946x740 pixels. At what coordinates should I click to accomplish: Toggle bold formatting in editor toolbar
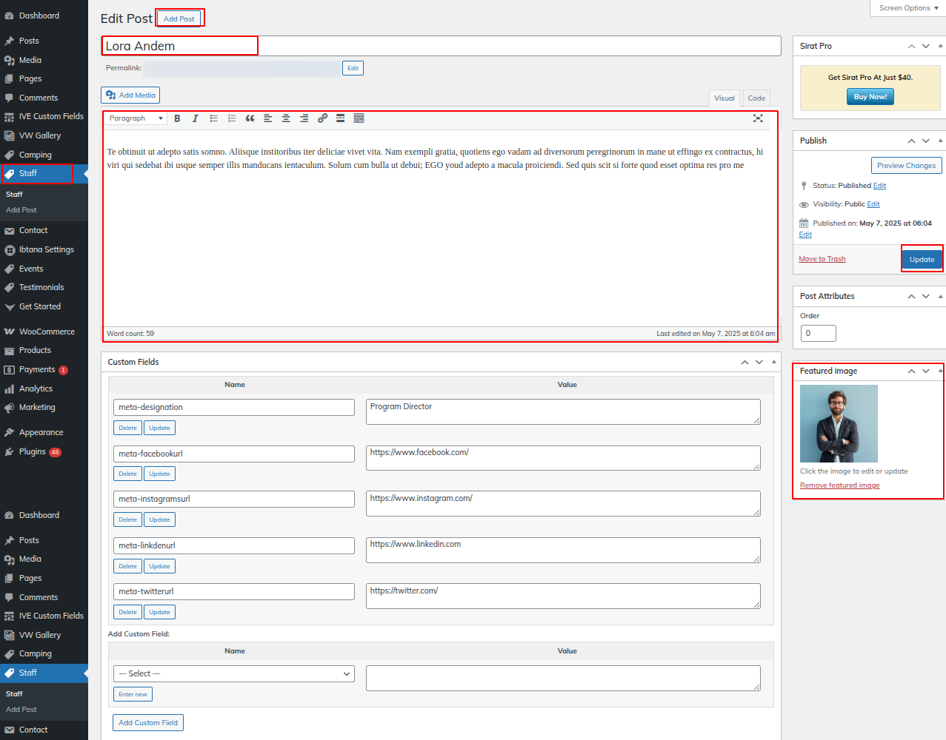pyautogui.click(x=177, y=118)
